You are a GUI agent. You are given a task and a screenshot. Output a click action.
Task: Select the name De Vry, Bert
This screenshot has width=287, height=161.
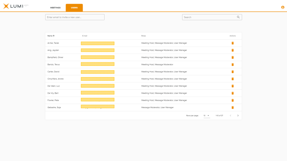pos(53,93)
